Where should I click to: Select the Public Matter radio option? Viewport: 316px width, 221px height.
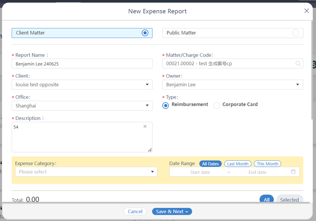pos(295,33)
